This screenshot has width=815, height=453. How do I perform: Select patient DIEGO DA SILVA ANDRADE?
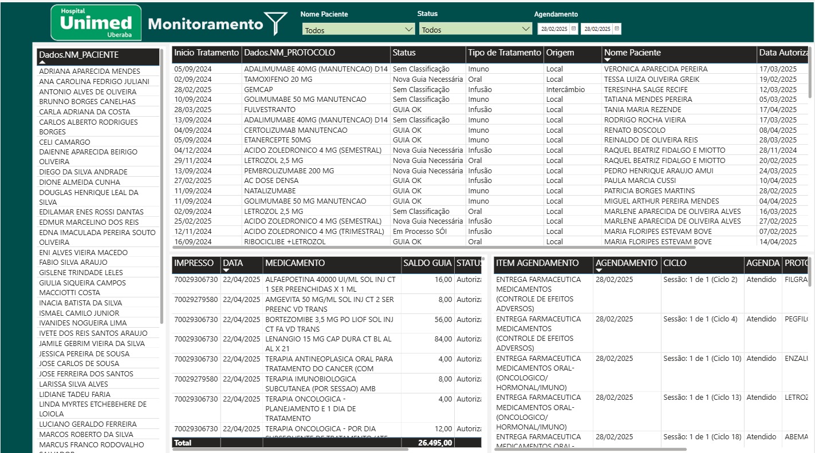click(83, 172)
